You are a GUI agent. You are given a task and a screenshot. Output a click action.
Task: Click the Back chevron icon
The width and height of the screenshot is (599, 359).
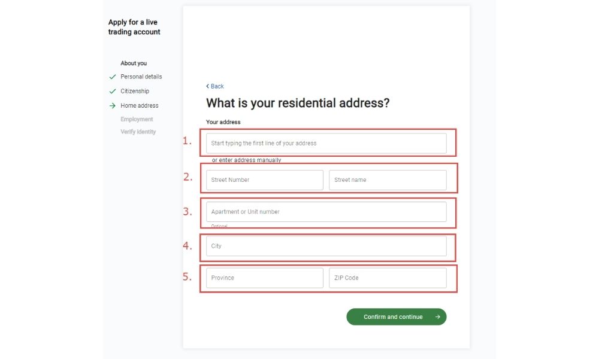(x=208, y=86)
